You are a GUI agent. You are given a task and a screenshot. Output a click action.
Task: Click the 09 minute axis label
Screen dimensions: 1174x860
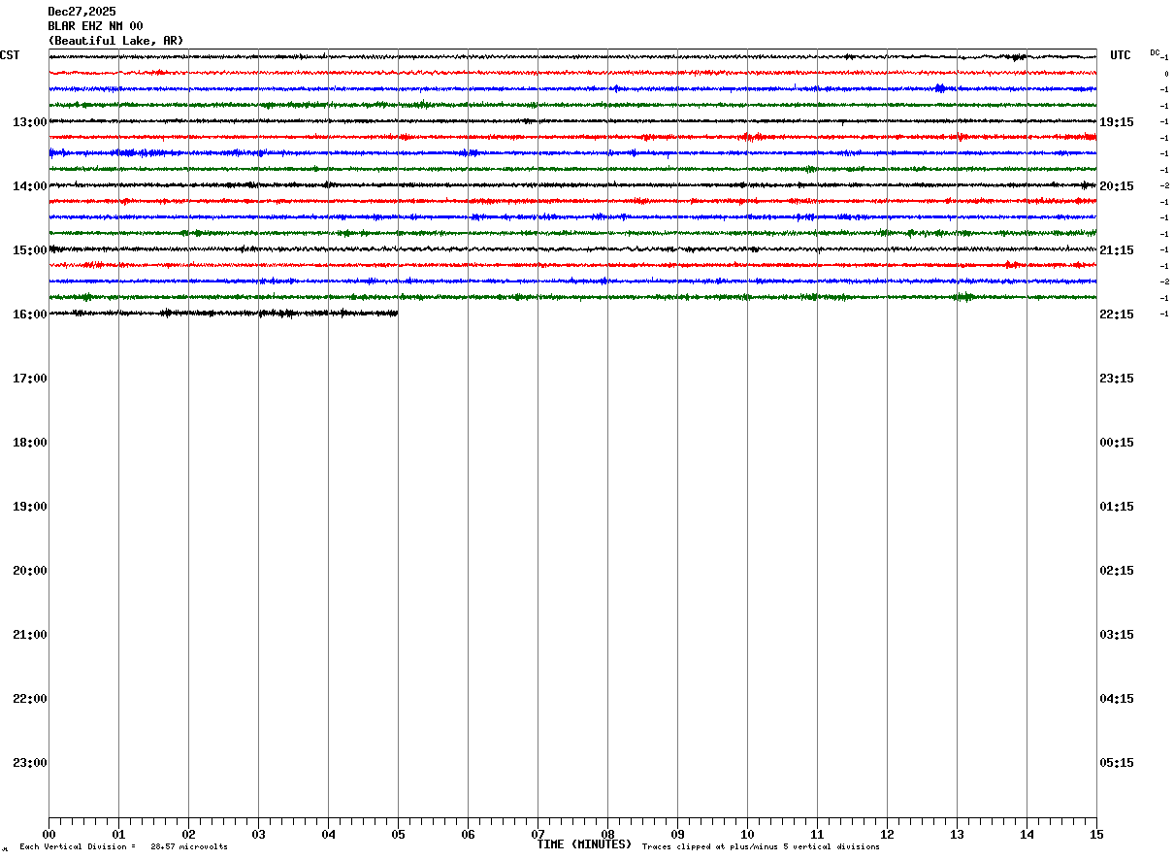tap(677, 835)
